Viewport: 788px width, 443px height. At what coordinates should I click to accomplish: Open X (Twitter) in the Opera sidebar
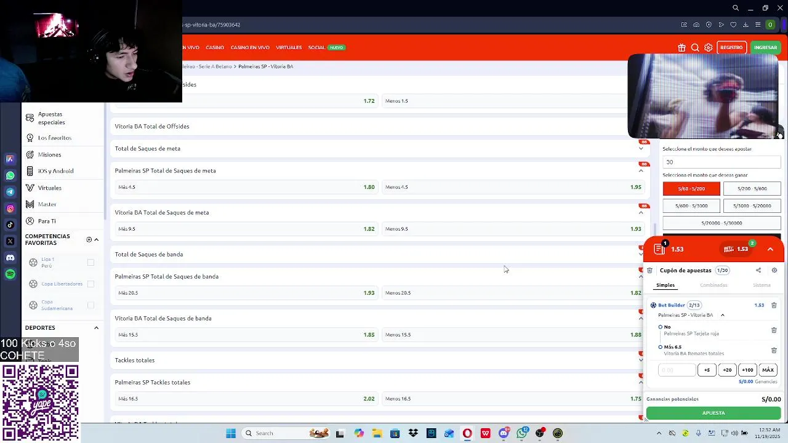click(10, 241)
